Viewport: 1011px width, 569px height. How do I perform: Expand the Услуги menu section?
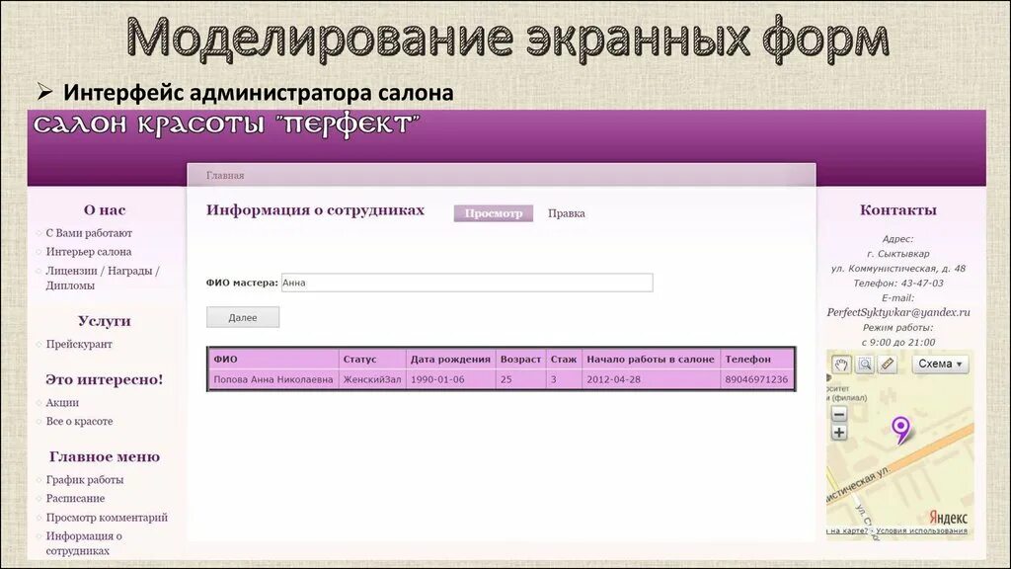click(107, 321)
